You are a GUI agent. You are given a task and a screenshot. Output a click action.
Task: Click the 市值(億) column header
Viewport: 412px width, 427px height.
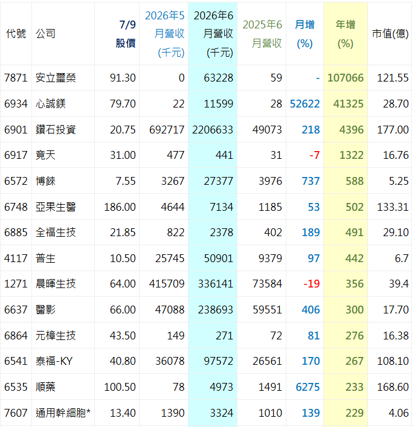(x=390, y=34)
